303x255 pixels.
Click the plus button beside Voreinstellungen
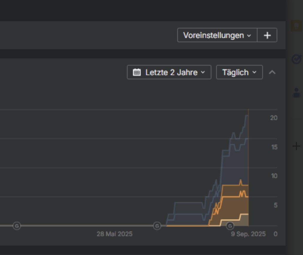point(267,35)
